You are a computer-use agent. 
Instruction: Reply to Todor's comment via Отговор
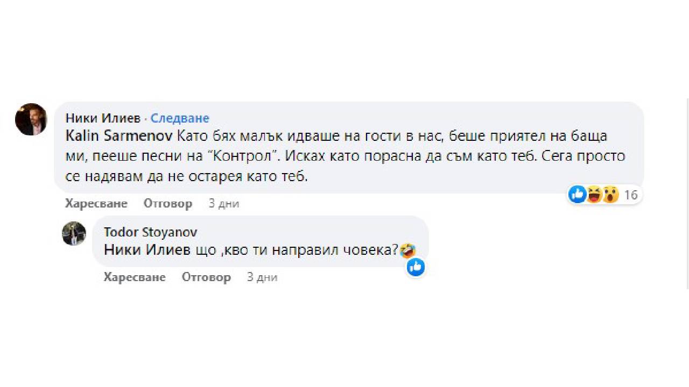pos(206,277)
